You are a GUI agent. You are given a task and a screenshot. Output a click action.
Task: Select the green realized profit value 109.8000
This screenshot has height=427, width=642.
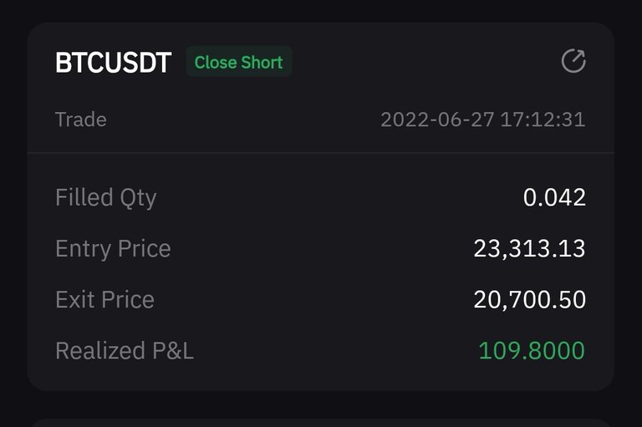click(532, 350)
